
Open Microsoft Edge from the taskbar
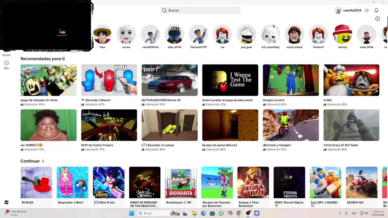click(203, 213)
